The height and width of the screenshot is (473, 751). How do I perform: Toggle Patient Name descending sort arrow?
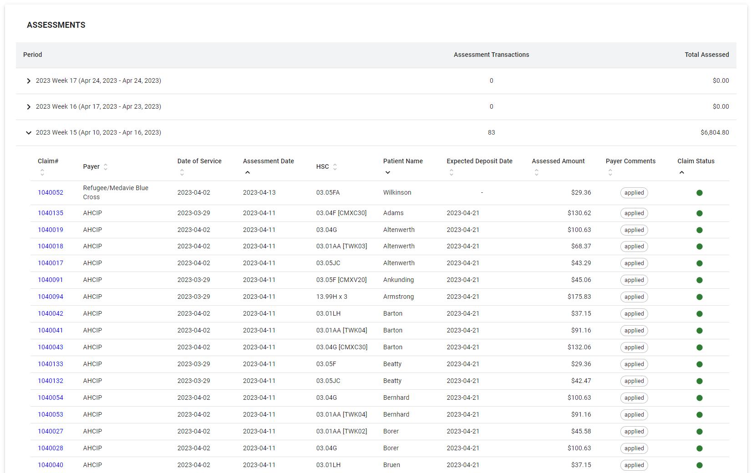click(388, 172)
